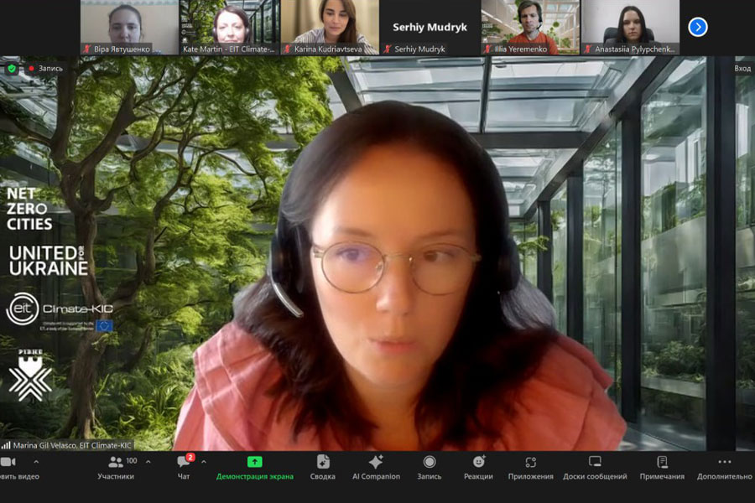Select Kate Martin video thumbnail
755x503 pixels.
coord(229,27)
